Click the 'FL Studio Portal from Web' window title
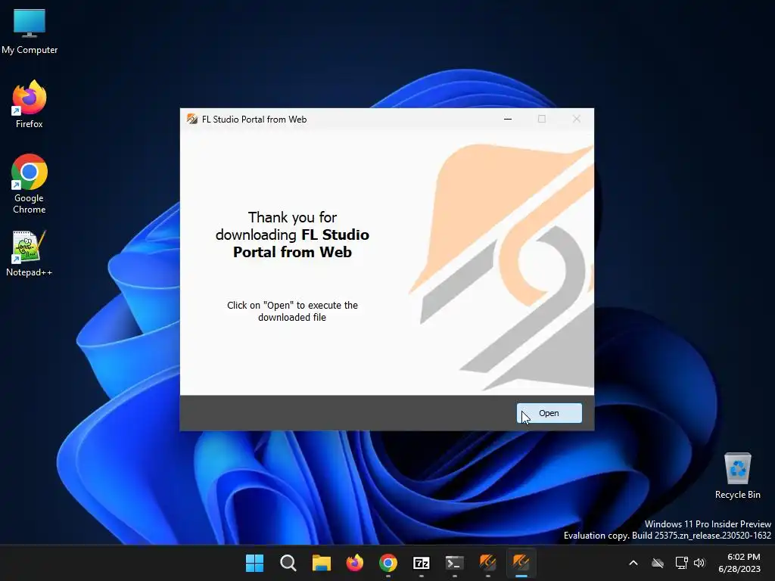The width and height of the screenshot is (775, 581). [254, 119]
